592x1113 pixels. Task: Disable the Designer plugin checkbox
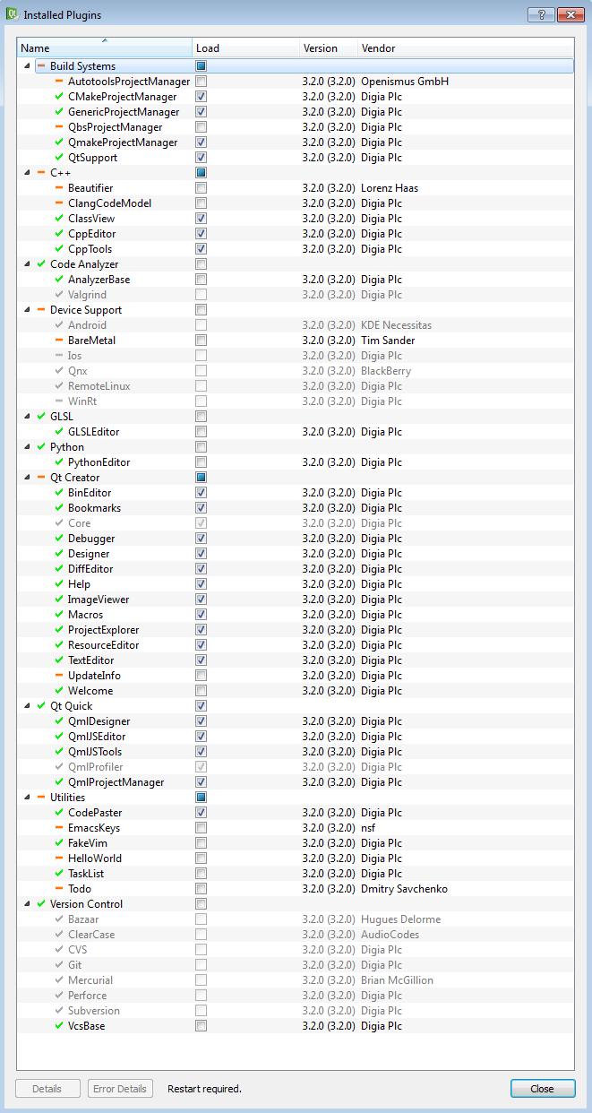click(x=202, y=554)
